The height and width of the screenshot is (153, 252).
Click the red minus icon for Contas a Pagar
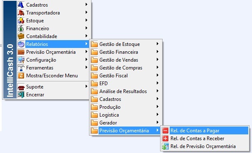click(166, 130)
